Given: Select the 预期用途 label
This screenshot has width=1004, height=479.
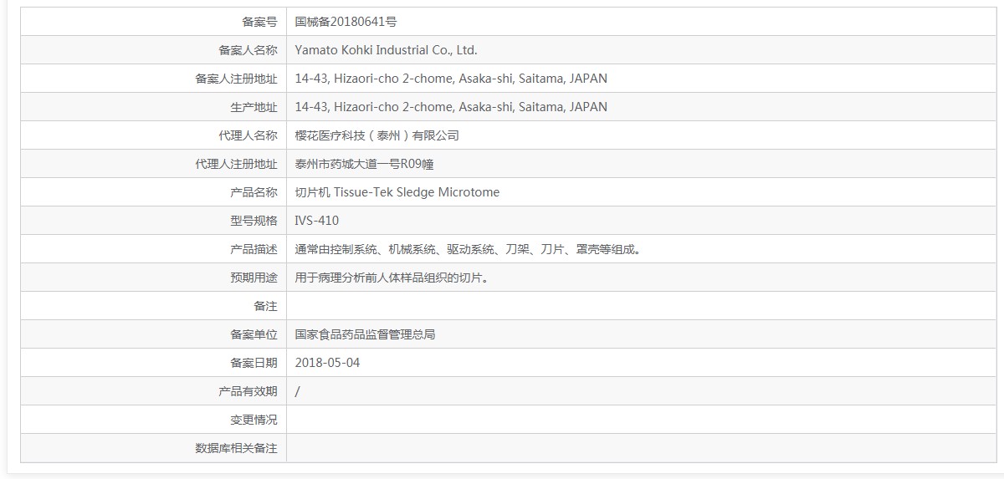Looking at the screenshot, I should pos(254,278).
